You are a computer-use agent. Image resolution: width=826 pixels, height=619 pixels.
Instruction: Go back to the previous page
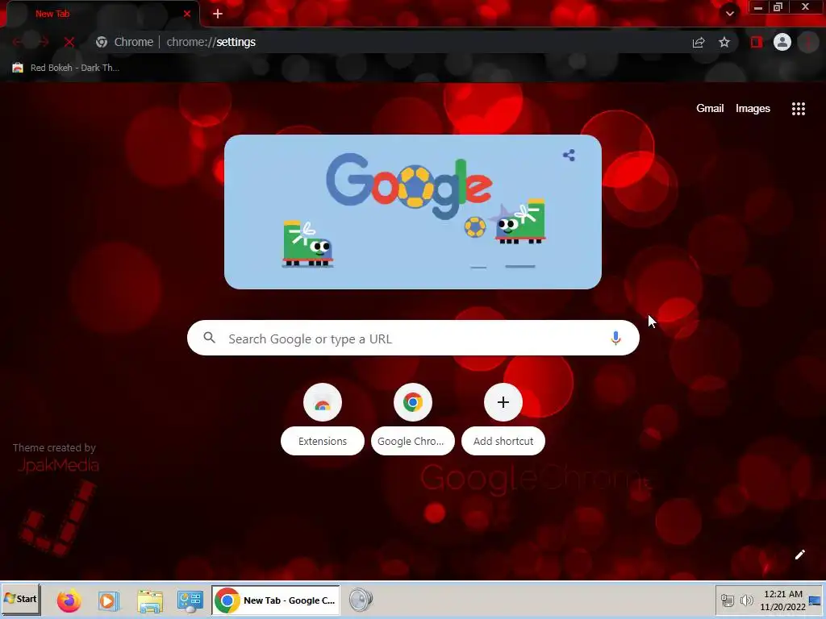click(x=17, y=42)
